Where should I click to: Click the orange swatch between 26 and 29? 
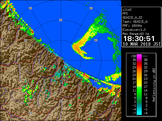(139, 71)
